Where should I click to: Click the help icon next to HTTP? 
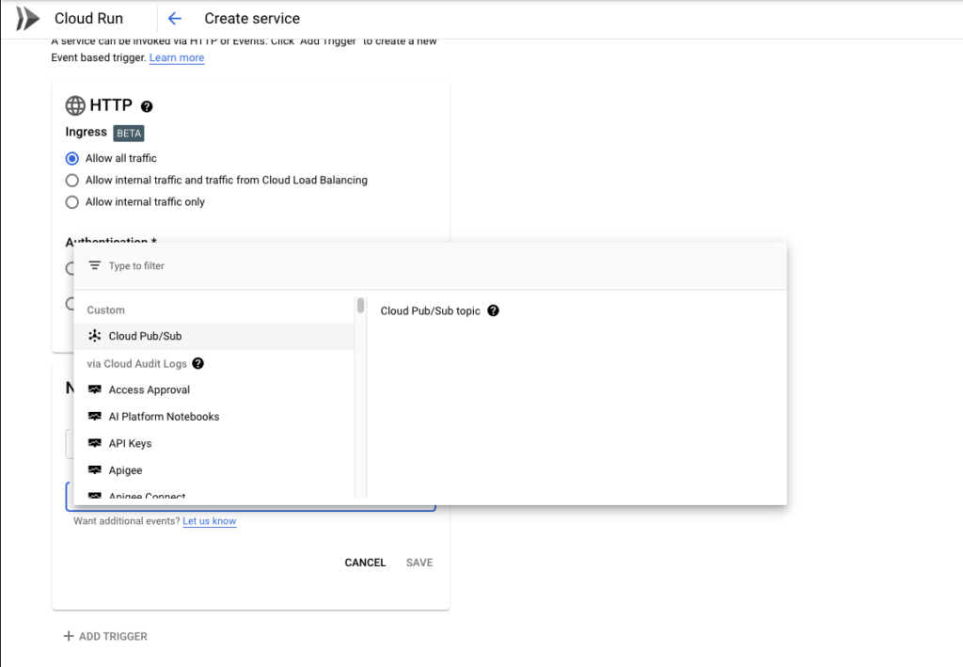(147, 107)
